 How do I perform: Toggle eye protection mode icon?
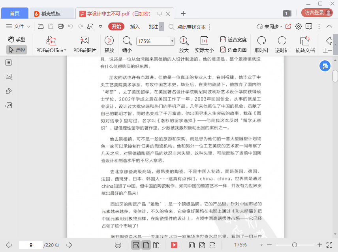point(118,245)
